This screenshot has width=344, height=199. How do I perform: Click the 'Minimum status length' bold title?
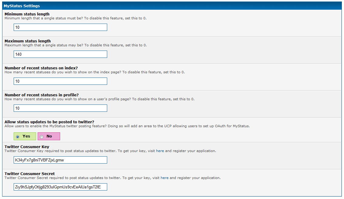point(27,14)
